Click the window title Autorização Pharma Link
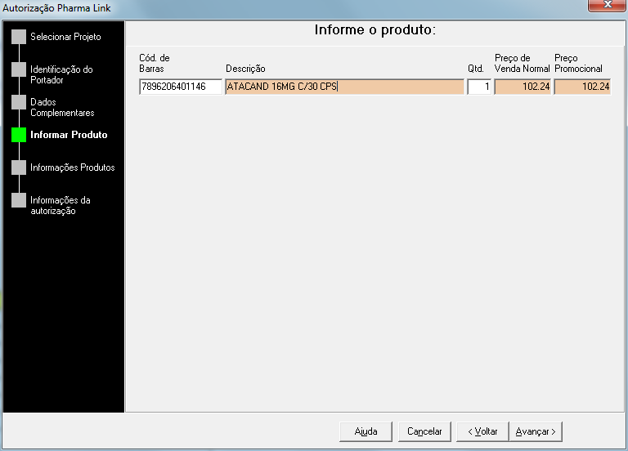628x451 pixels. click(56, 8)
